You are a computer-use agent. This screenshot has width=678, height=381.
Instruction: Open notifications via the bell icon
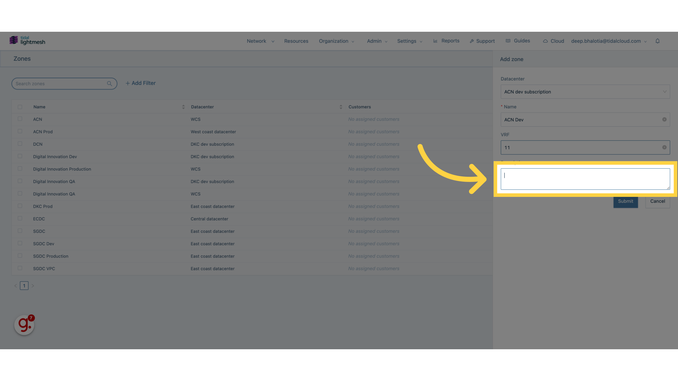(658, 41)
